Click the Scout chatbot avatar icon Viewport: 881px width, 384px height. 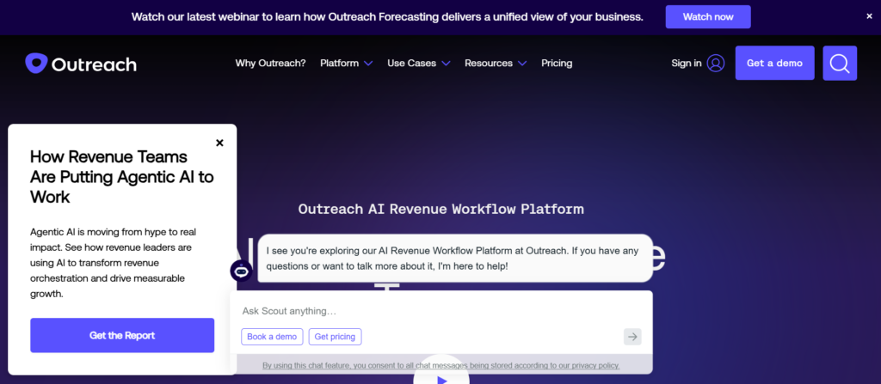[242, 271]
